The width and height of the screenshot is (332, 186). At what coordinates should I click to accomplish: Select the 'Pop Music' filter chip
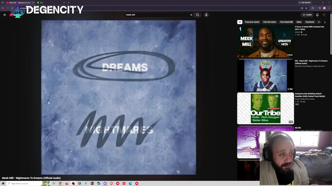(310, 22)
